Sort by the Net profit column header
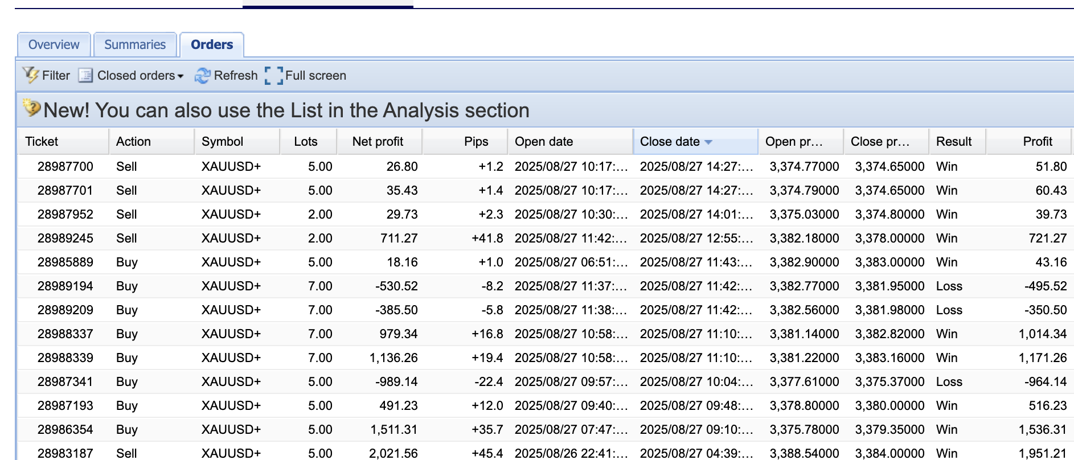1074x460 pixels. click(x=378, y=142)
